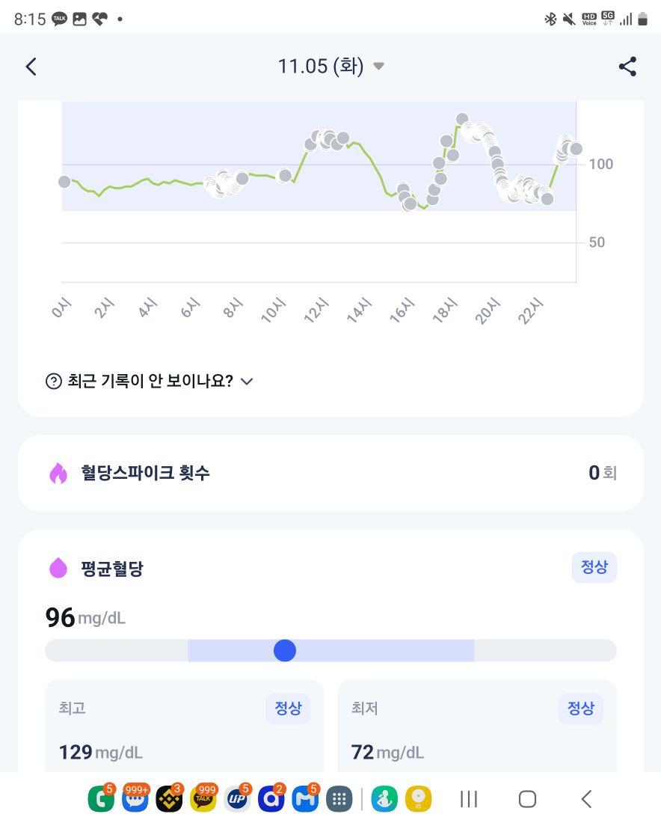The width and height of the screenshot is (661, 826).
Task: Open the recent apps navigation button
Action: coord(468,799)
